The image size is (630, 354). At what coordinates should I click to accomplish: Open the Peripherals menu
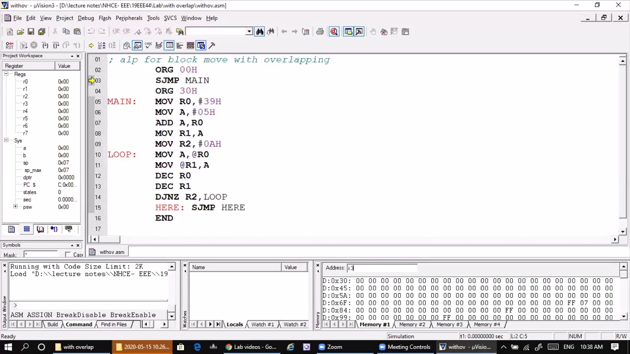(x=129, y=18)
